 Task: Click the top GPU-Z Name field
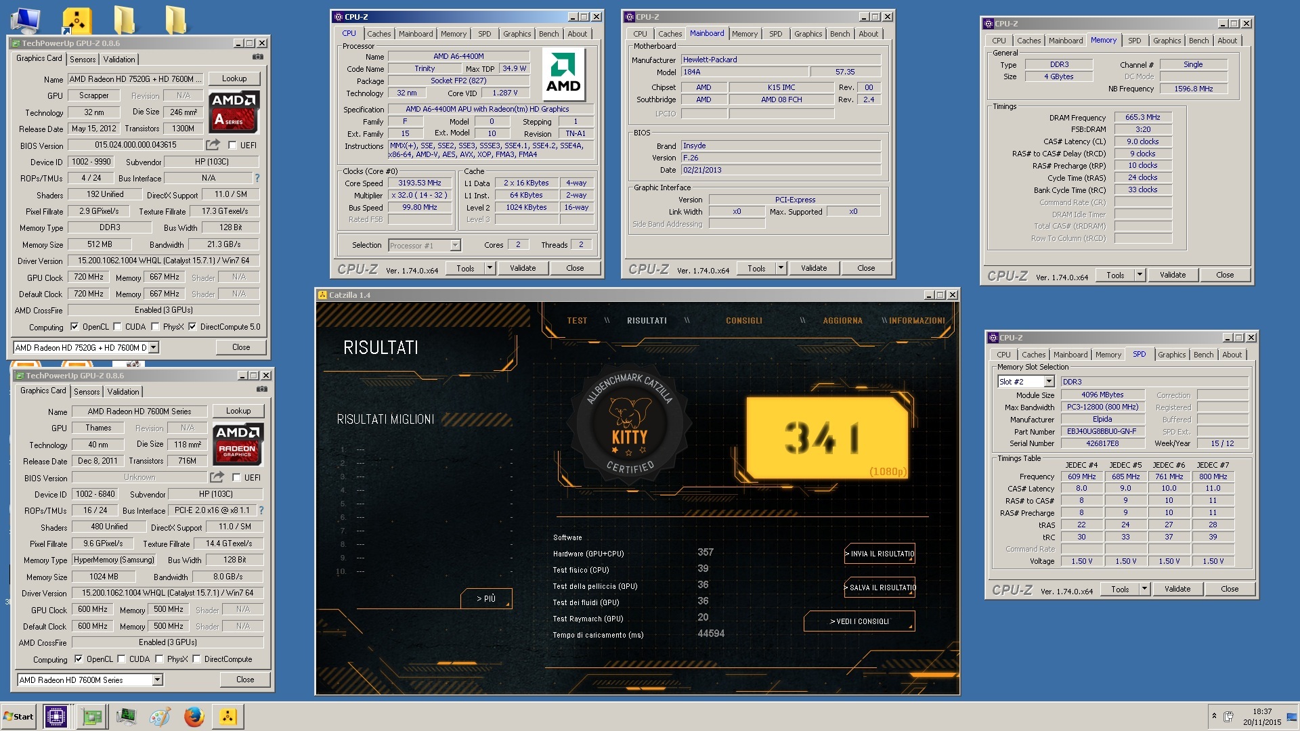point(134,79)
